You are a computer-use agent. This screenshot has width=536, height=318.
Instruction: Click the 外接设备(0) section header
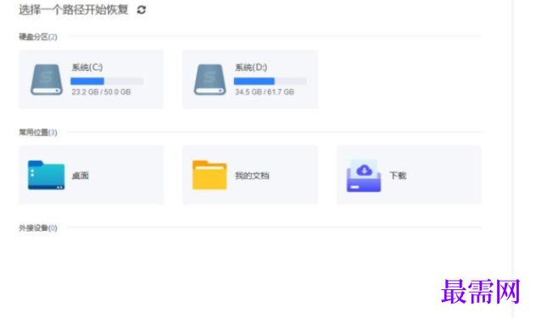point(38,228)
